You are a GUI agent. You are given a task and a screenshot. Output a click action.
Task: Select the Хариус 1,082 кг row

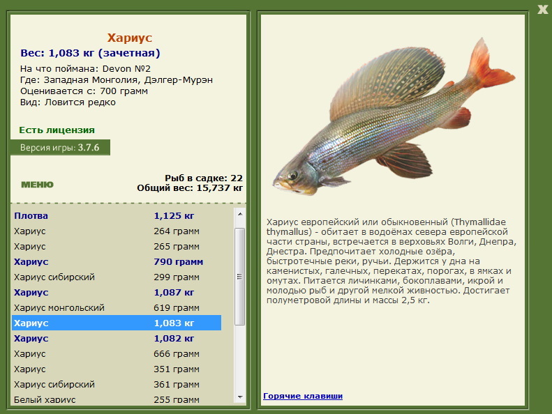pos(117,338)
